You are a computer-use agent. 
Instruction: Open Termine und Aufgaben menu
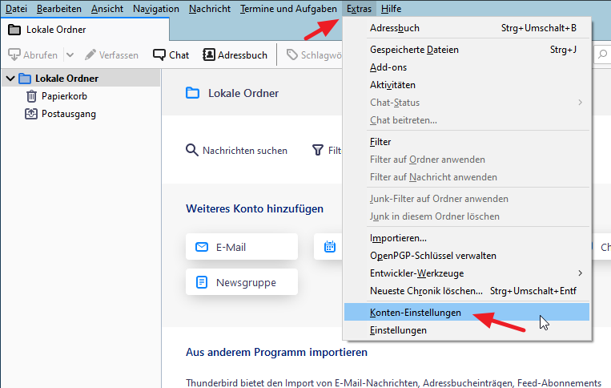point(288,9)
